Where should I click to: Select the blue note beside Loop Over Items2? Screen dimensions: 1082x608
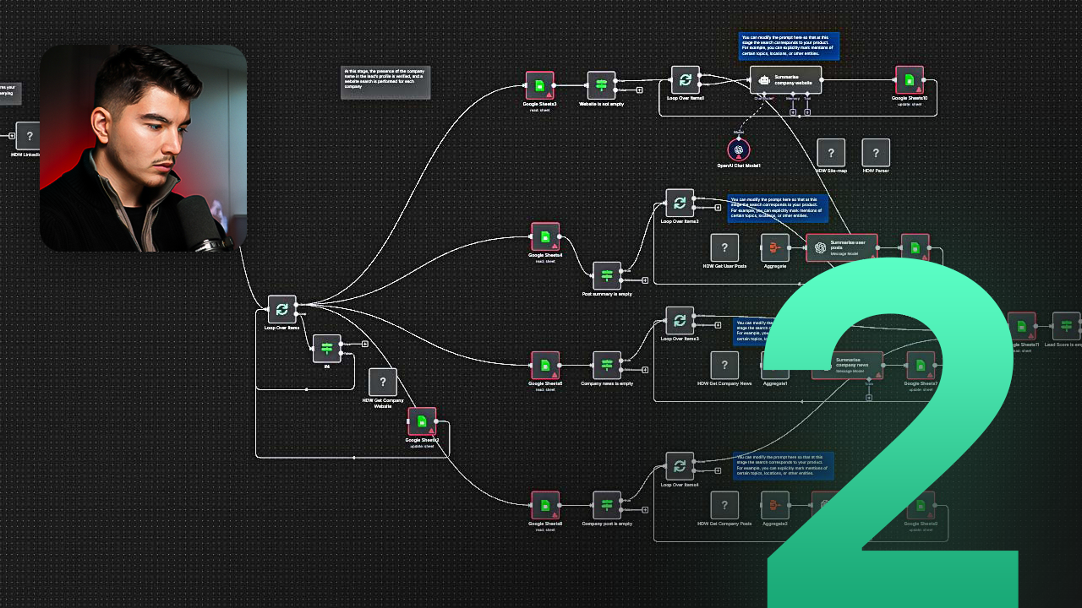click(x=778, y=208)
